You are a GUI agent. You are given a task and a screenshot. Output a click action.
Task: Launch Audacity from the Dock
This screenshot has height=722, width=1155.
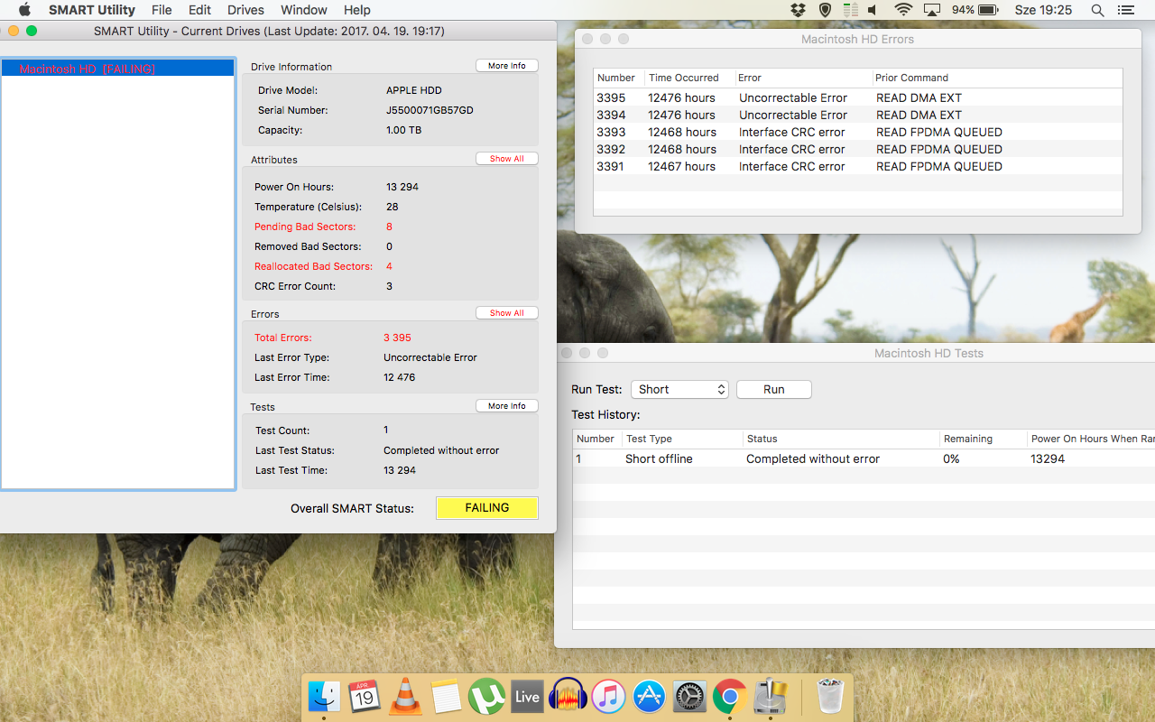pos(568,696)
